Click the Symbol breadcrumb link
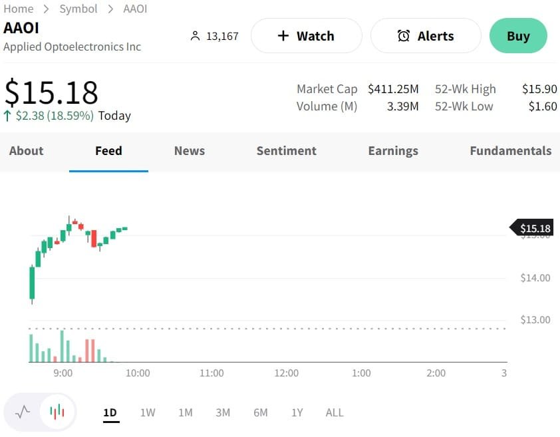 coord(78,9)
